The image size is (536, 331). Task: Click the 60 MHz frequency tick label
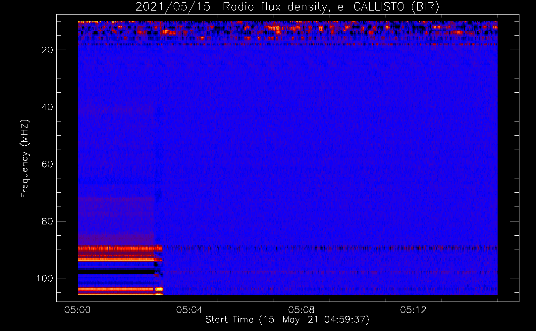(47, 164)
